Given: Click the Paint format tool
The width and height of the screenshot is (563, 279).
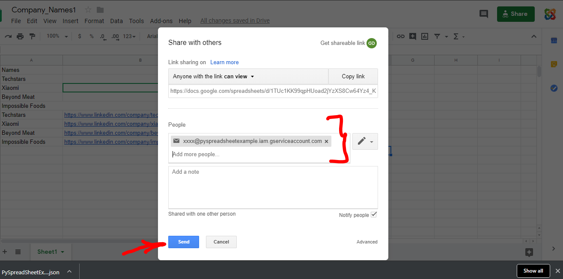Looking at the screenshot, I should click(32, 36).
